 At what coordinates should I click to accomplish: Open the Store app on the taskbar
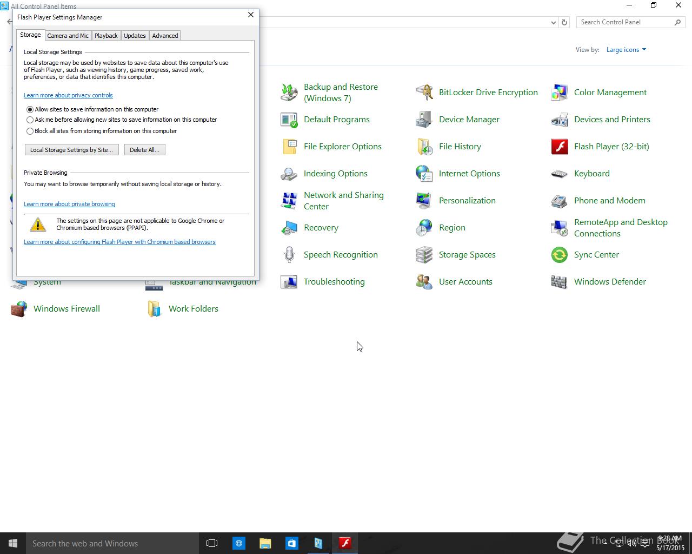tap(291, 543)
